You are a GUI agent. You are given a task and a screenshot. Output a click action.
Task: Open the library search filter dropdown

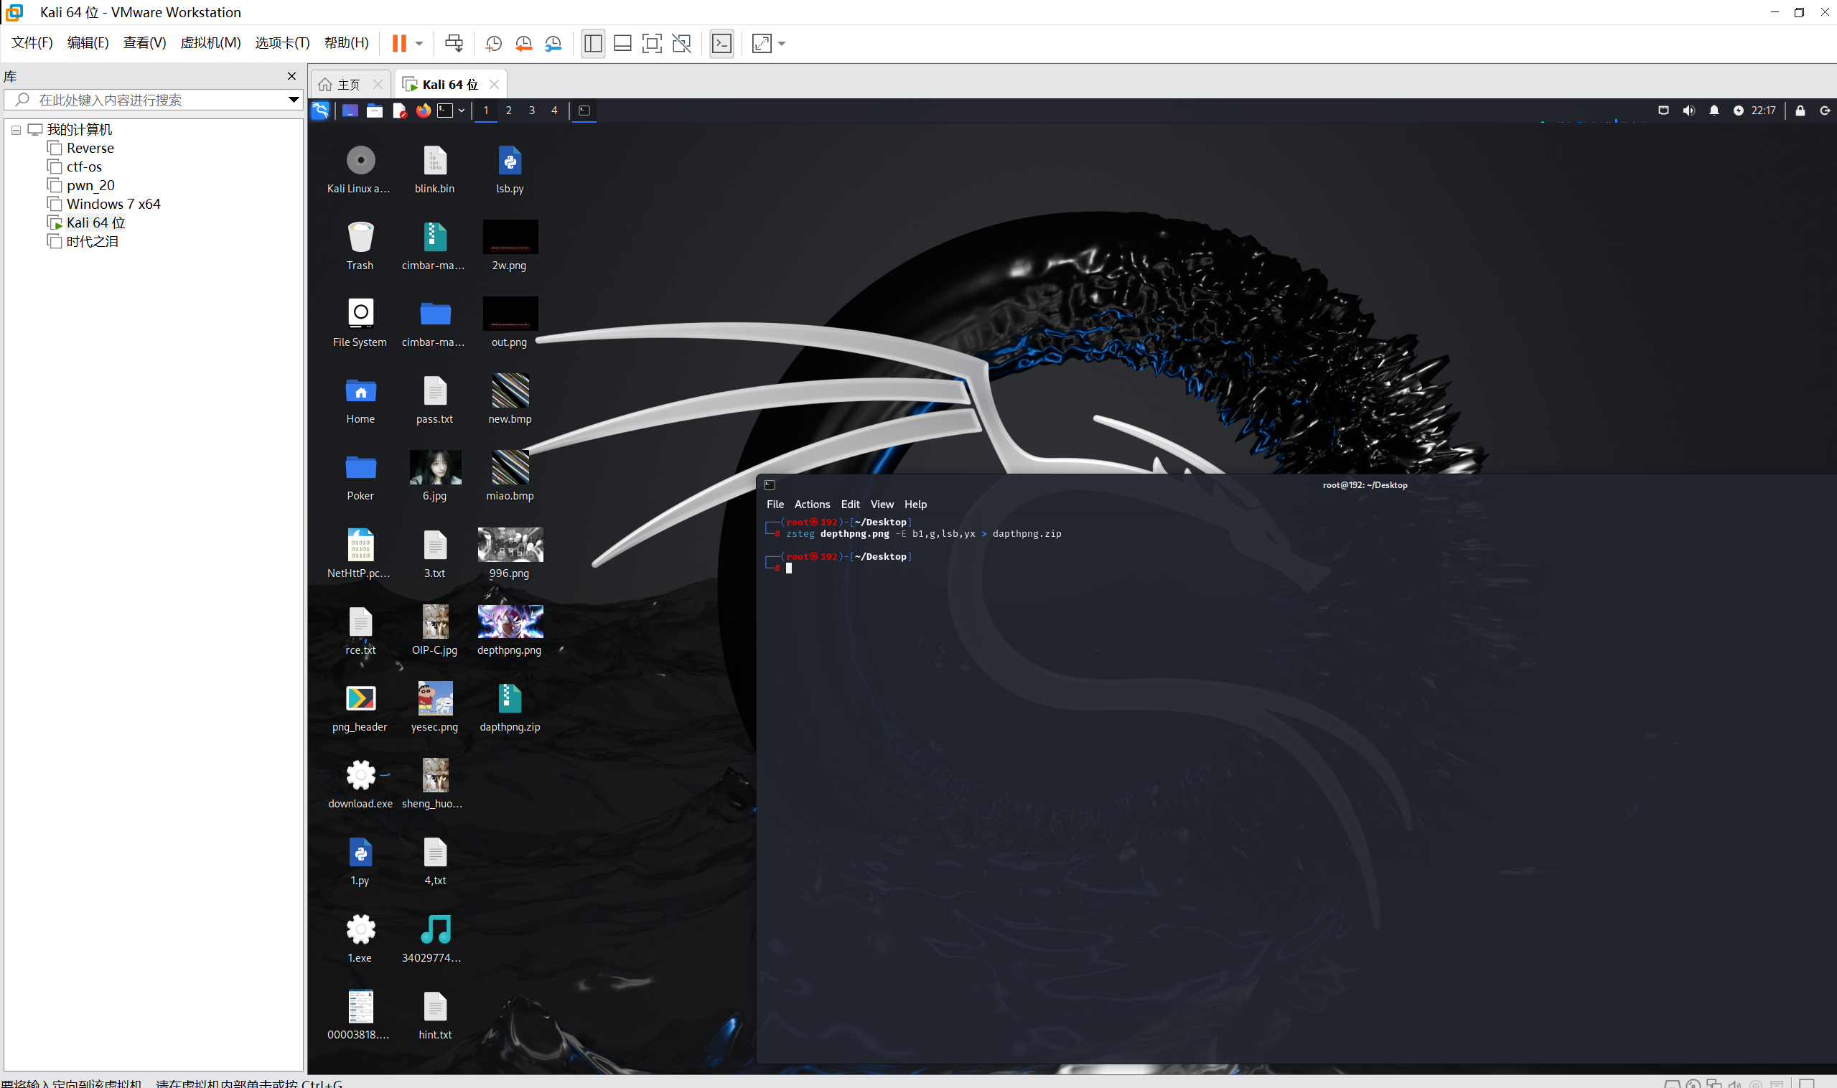(x=294, y=100)
